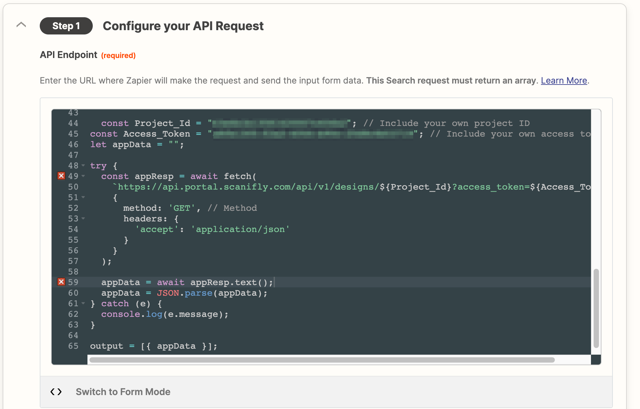Click the '// Method' comment
640x409 pixels.
[x=232, y=208]
